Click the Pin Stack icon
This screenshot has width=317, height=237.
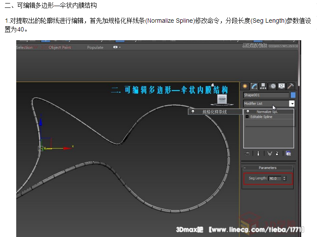pyautogui.click(x=248, y=153)
